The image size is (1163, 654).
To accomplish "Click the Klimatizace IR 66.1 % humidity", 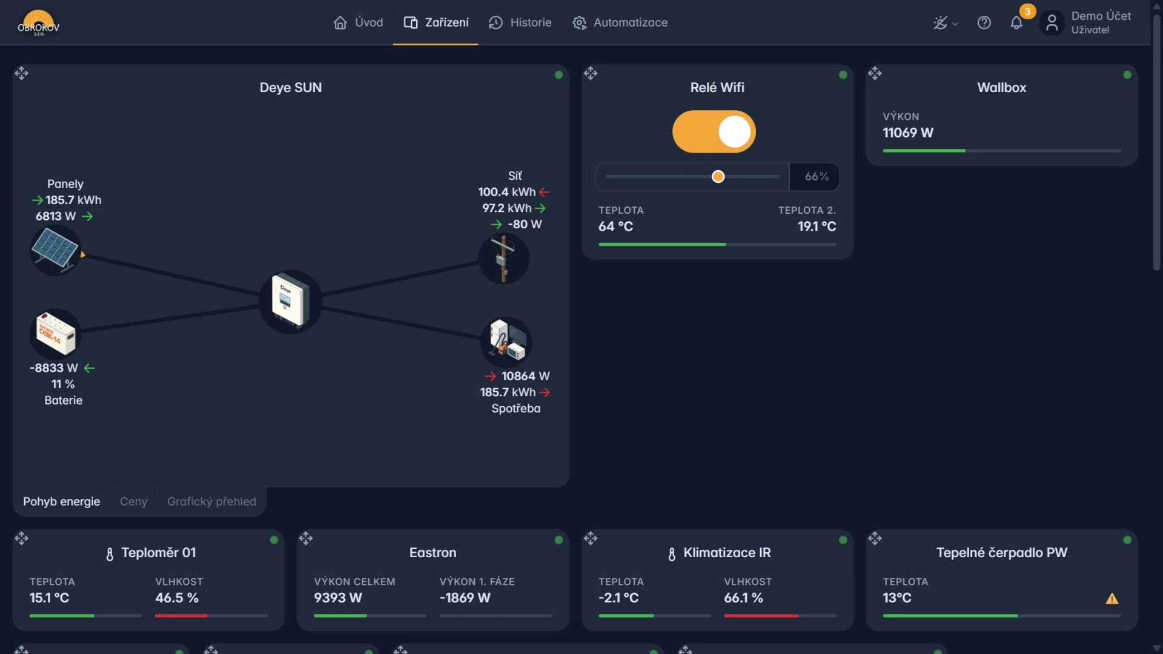I will [x=743, y=598].
